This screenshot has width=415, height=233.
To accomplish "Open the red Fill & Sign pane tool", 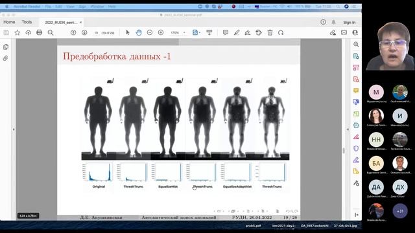I will pyautogui.click(x=356, y=137).
